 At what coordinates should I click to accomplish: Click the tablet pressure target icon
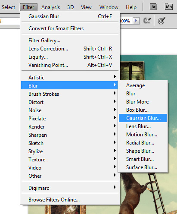click(161, 21)
